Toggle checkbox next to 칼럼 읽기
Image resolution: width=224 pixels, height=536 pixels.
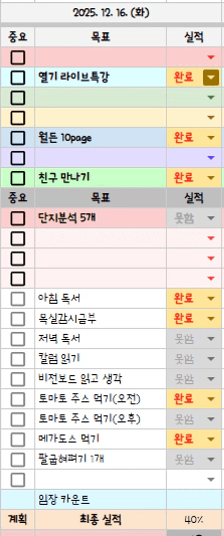pos(18,359)
